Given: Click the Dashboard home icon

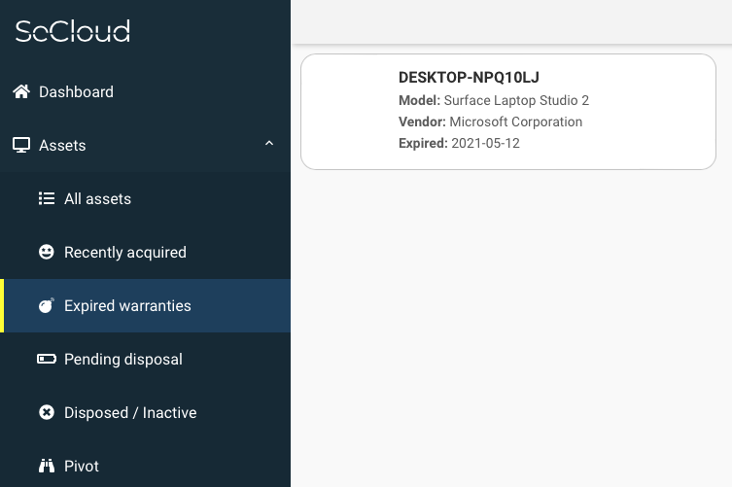Looking at the screenshot, I should pos(21,92).
